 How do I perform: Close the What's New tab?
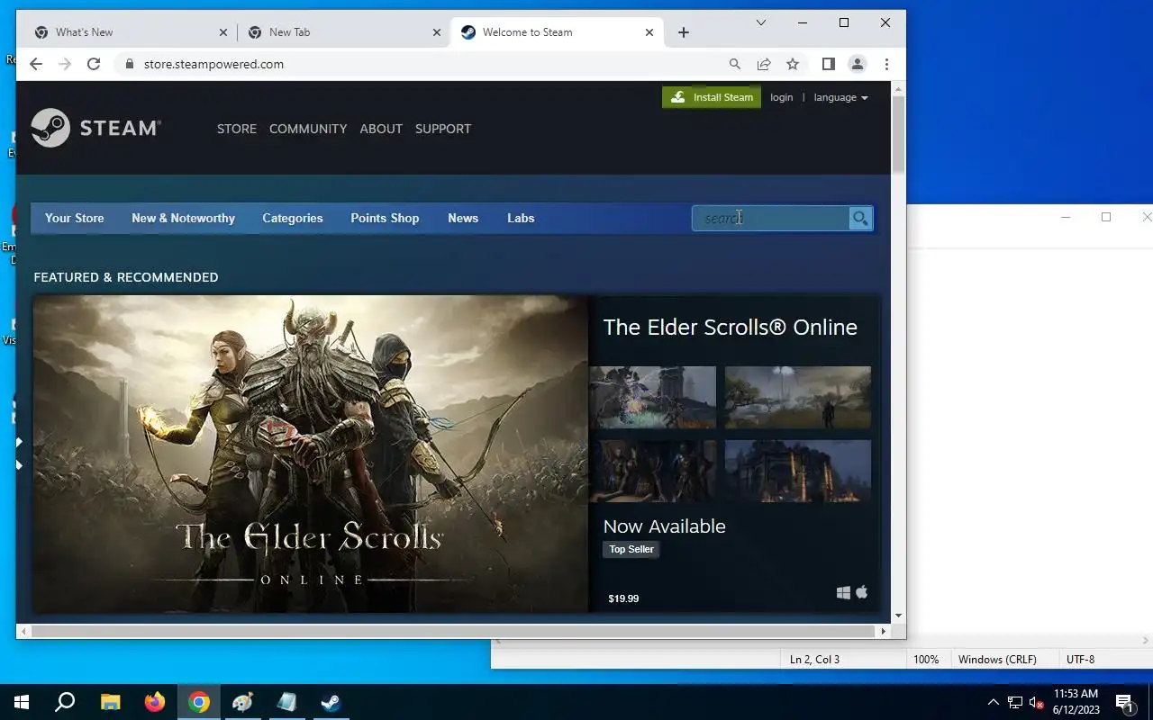click(x=223, y=32)
